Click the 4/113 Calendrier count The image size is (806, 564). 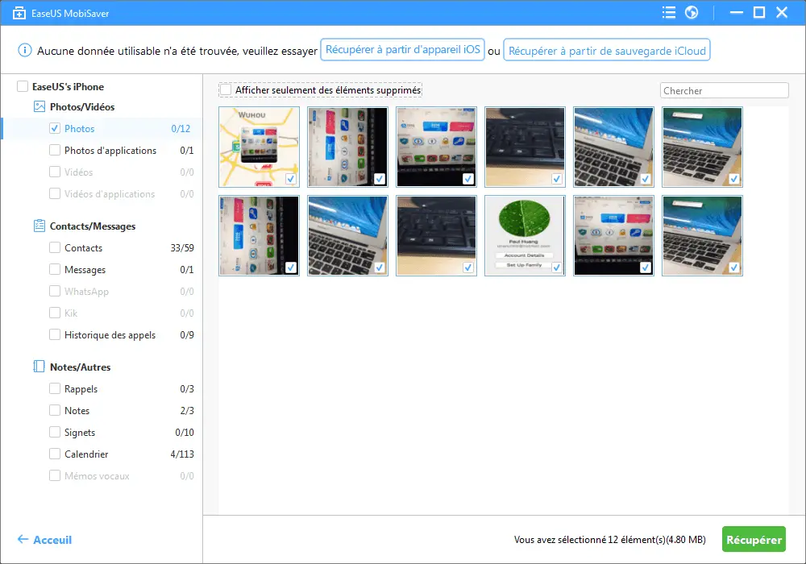(182, 454)
